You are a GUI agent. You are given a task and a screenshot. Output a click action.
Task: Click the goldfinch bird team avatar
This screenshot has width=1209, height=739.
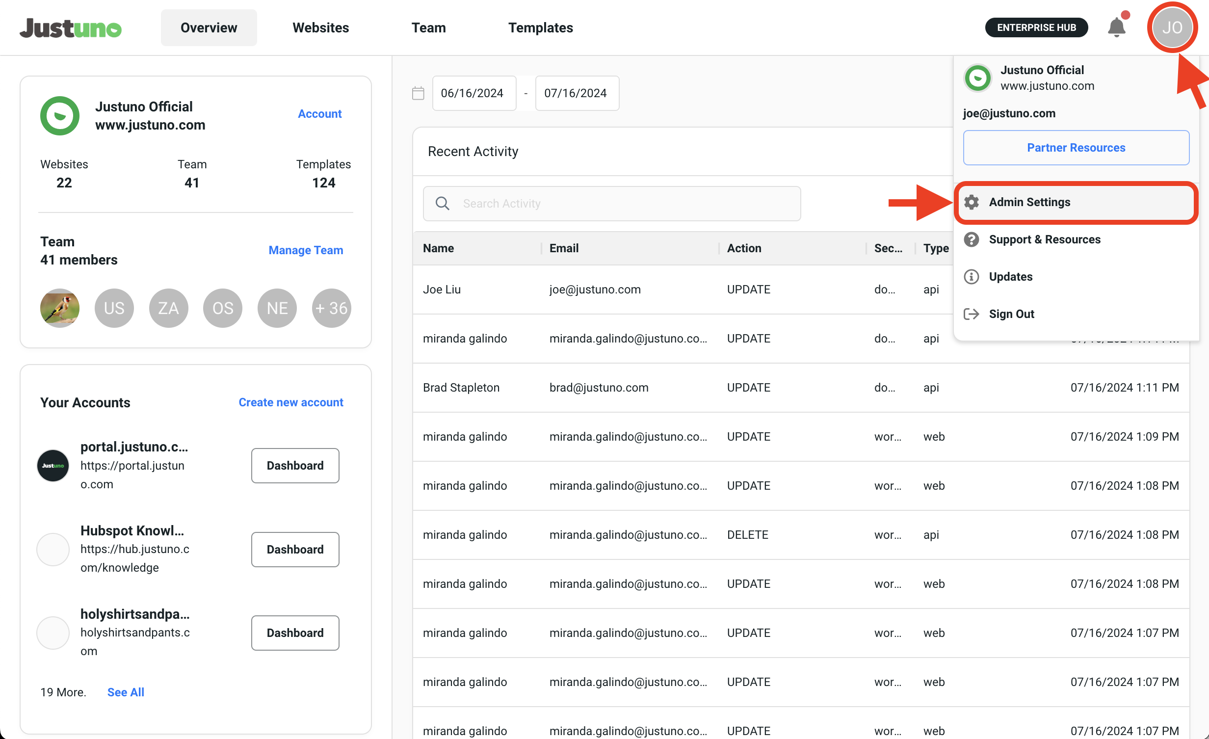(60, 308)
